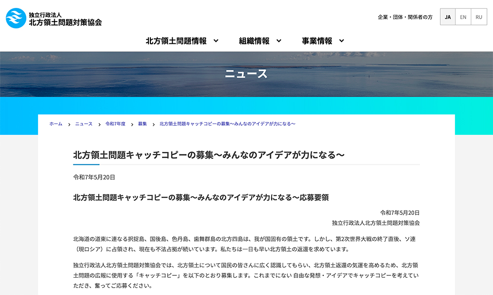
Task: Click the ニュース banner heading
Action: pyautogui.click(x=246, y=74)
